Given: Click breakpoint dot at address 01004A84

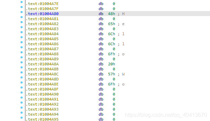Looking at the screenshot, I should (22, 32).
